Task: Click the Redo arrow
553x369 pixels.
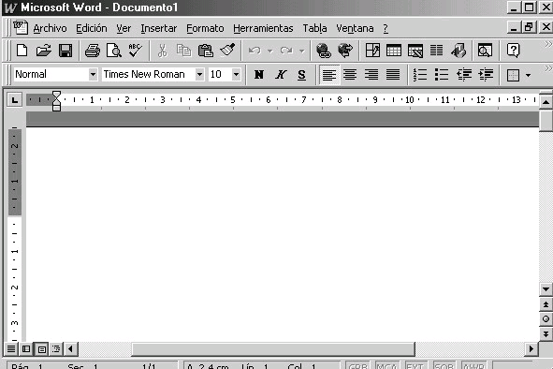Action: point(286,51)
